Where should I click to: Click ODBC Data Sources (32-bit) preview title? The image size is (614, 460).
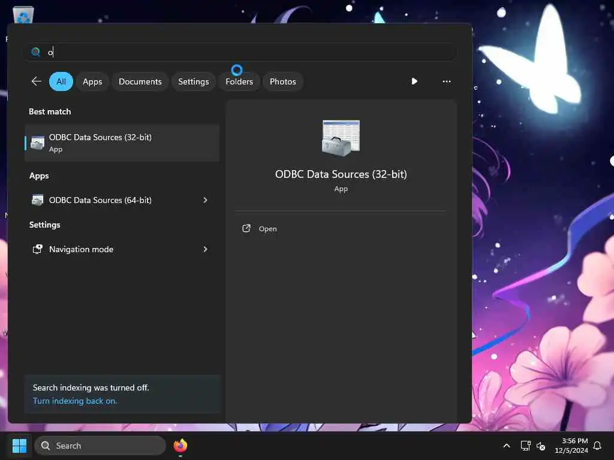point(341,174)
